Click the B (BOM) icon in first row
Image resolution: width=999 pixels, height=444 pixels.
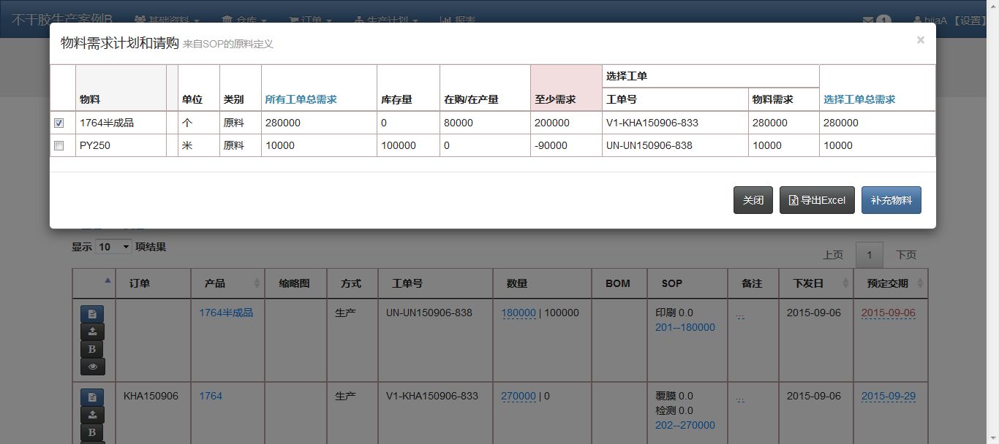click(x=92, y=349)
